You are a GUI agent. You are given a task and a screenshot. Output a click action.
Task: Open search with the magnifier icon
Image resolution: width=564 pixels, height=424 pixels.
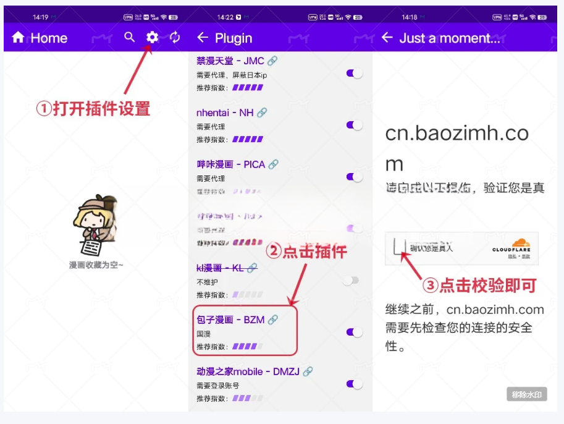click(130, 37)
